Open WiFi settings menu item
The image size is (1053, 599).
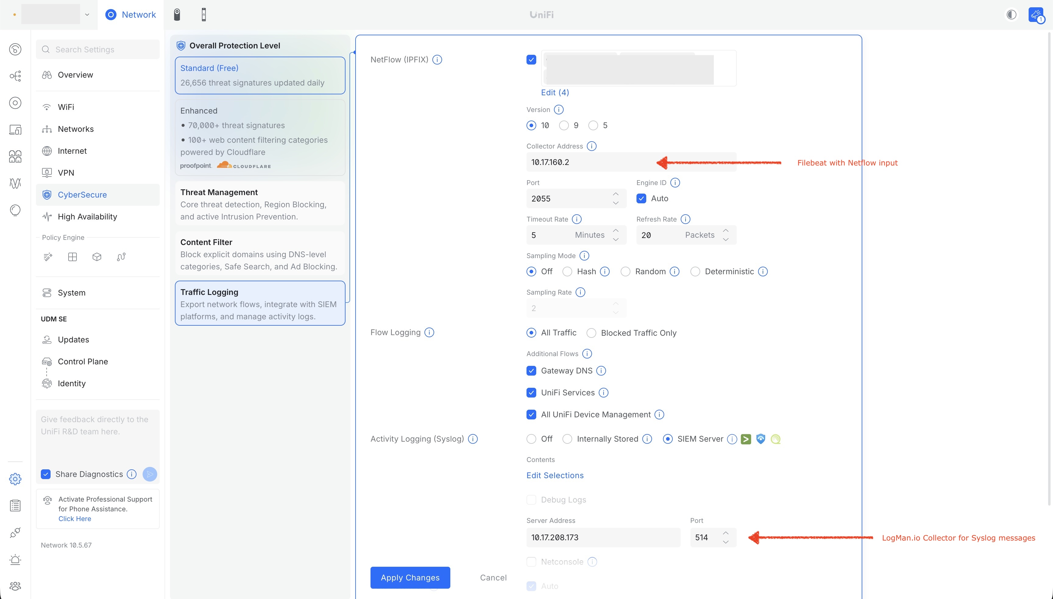(x=97, y=107)
